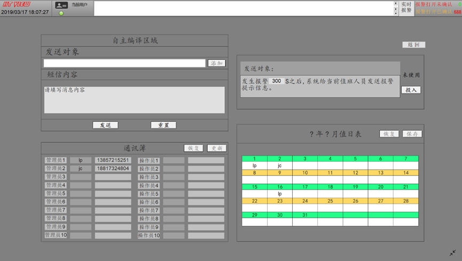Toggle 投入 to enable alarm notification
The width and height of the screenshot is (462, 261).
click(411, 90)
